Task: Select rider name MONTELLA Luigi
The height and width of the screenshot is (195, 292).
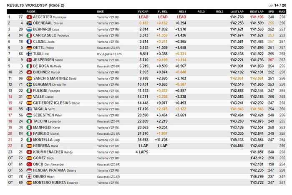Action: tap(46, 140)
